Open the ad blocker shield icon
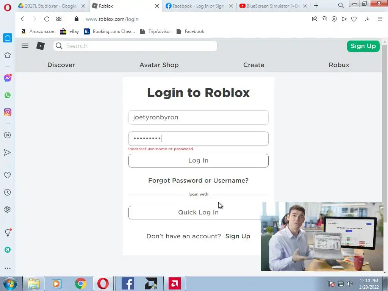This screenshot has height=291, width=388. [x=334, y=19]
